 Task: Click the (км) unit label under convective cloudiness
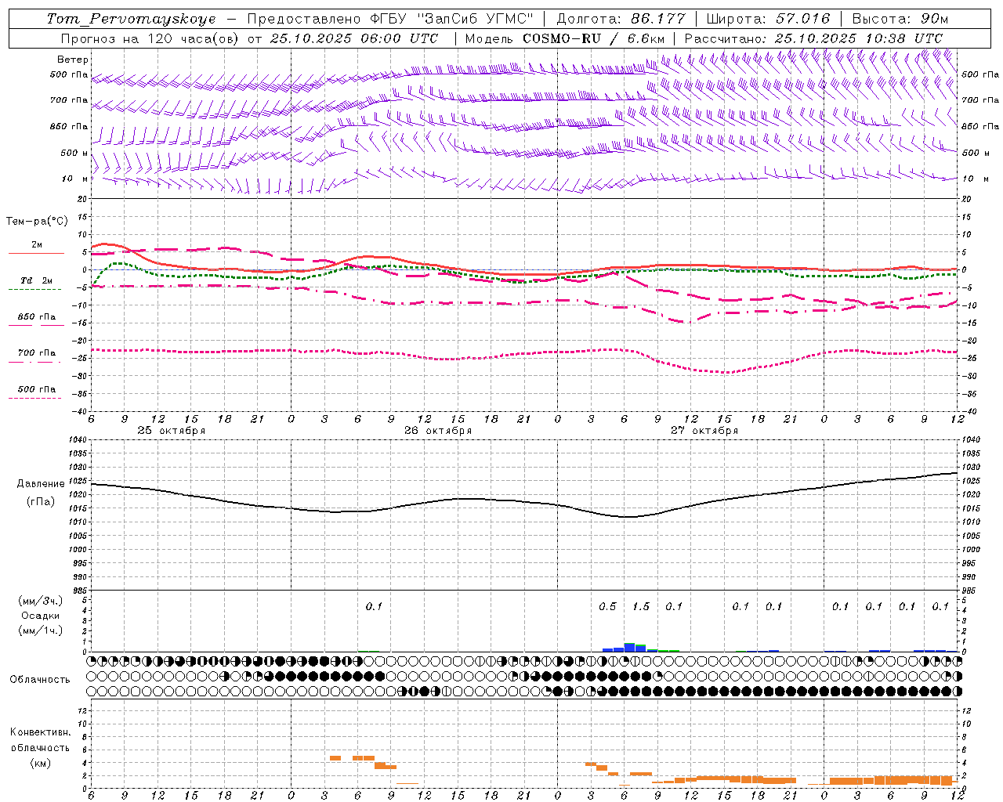(x=40, y=763)
